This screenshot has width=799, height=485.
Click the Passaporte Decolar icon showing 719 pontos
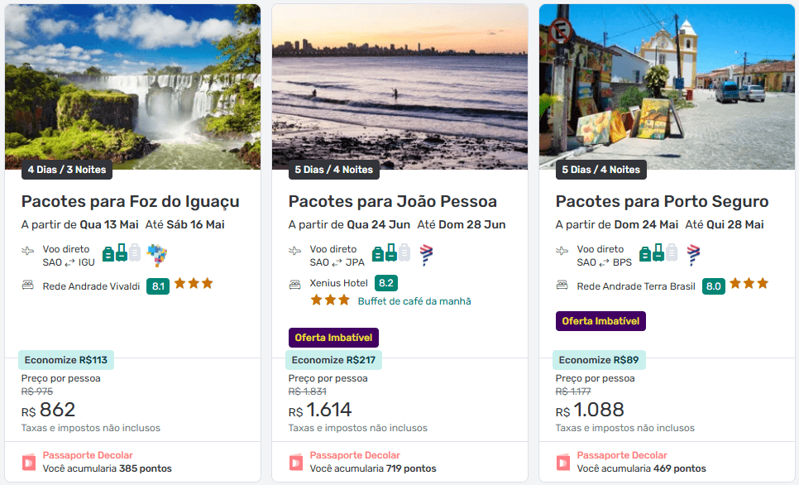coord(296,462)
